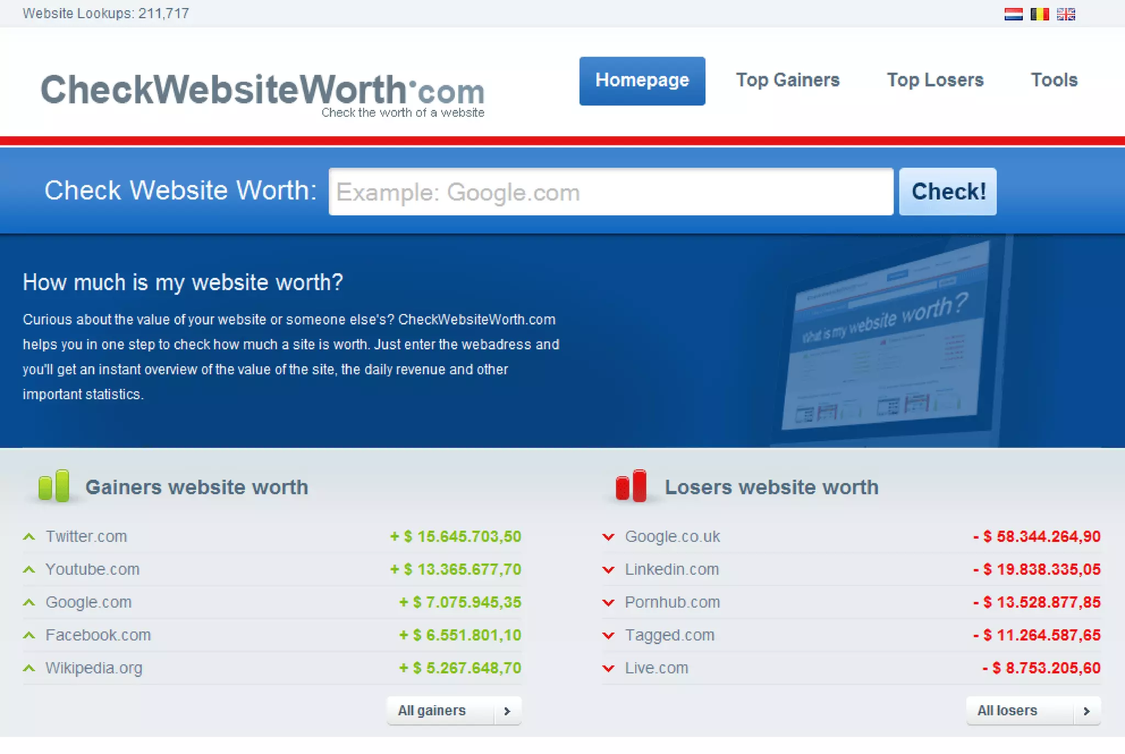Select the Belgium flag language icon
1125x754 pixels.
(x=1039, y=14)
